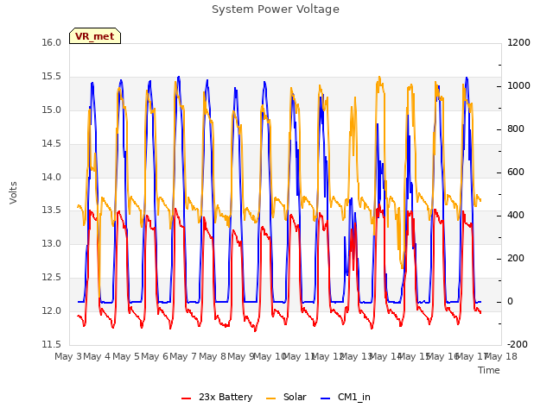553x414 pixels.
Task: Click the 13.0 left axis tick label
Action: point(52,243)
